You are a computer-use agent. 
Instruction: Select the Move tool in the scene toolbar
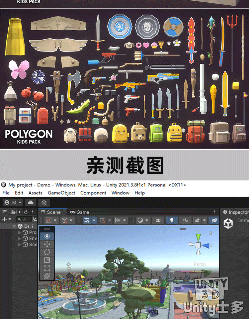[x=47, y=244]
